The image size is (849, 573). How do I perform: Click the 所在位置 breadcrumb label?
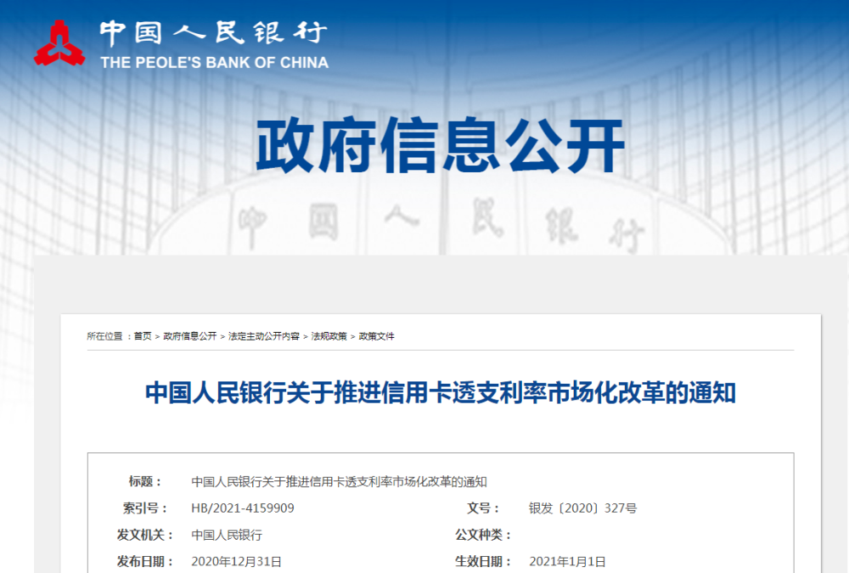pos(104,336)
